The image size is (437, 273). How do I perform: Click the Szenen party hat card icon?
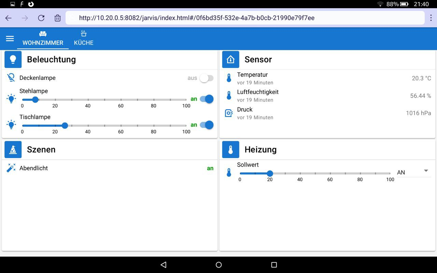point(13,149)
